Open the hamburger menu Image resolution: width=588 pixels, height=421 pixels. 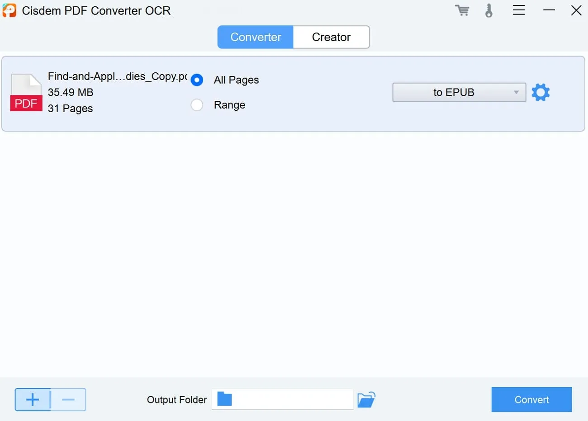518,10
